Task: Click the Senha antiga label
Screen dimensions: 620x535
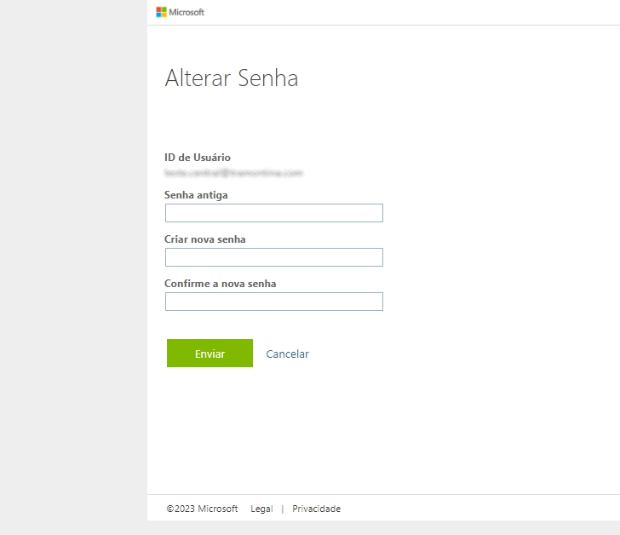Action: 196,195
